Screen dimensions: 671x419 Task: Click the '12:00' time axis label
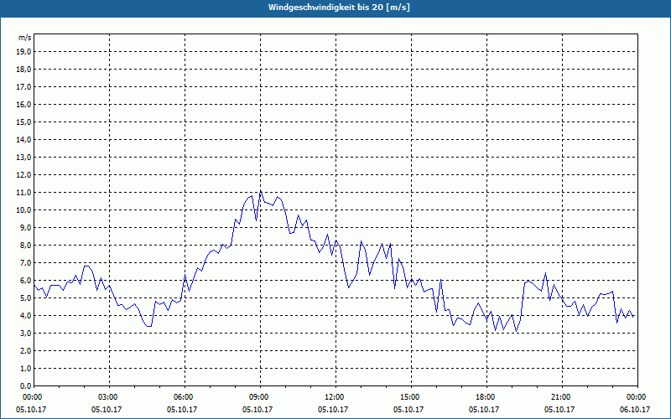point(336,397)
